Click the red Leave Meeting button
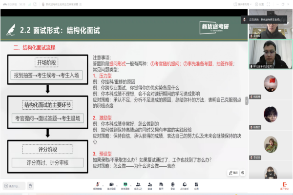Screen dimensions: 293x195 (x=284, y=185)
